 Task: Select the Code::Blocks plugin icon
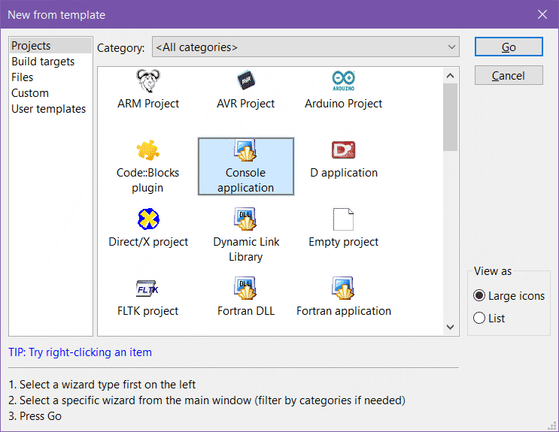[x=148, y=150]
